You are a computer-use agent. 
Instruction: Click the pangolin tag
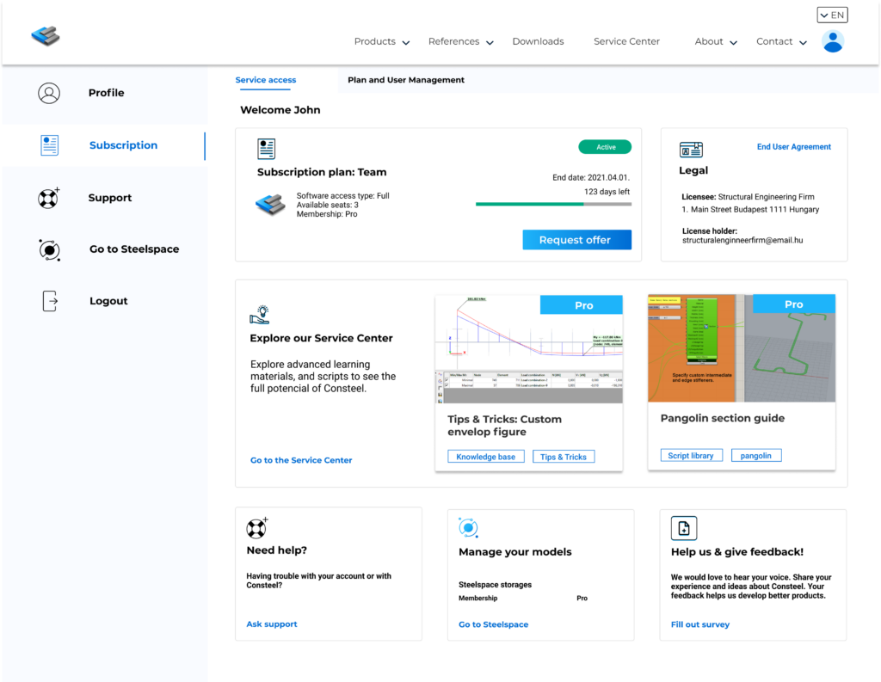pos(755,456)
